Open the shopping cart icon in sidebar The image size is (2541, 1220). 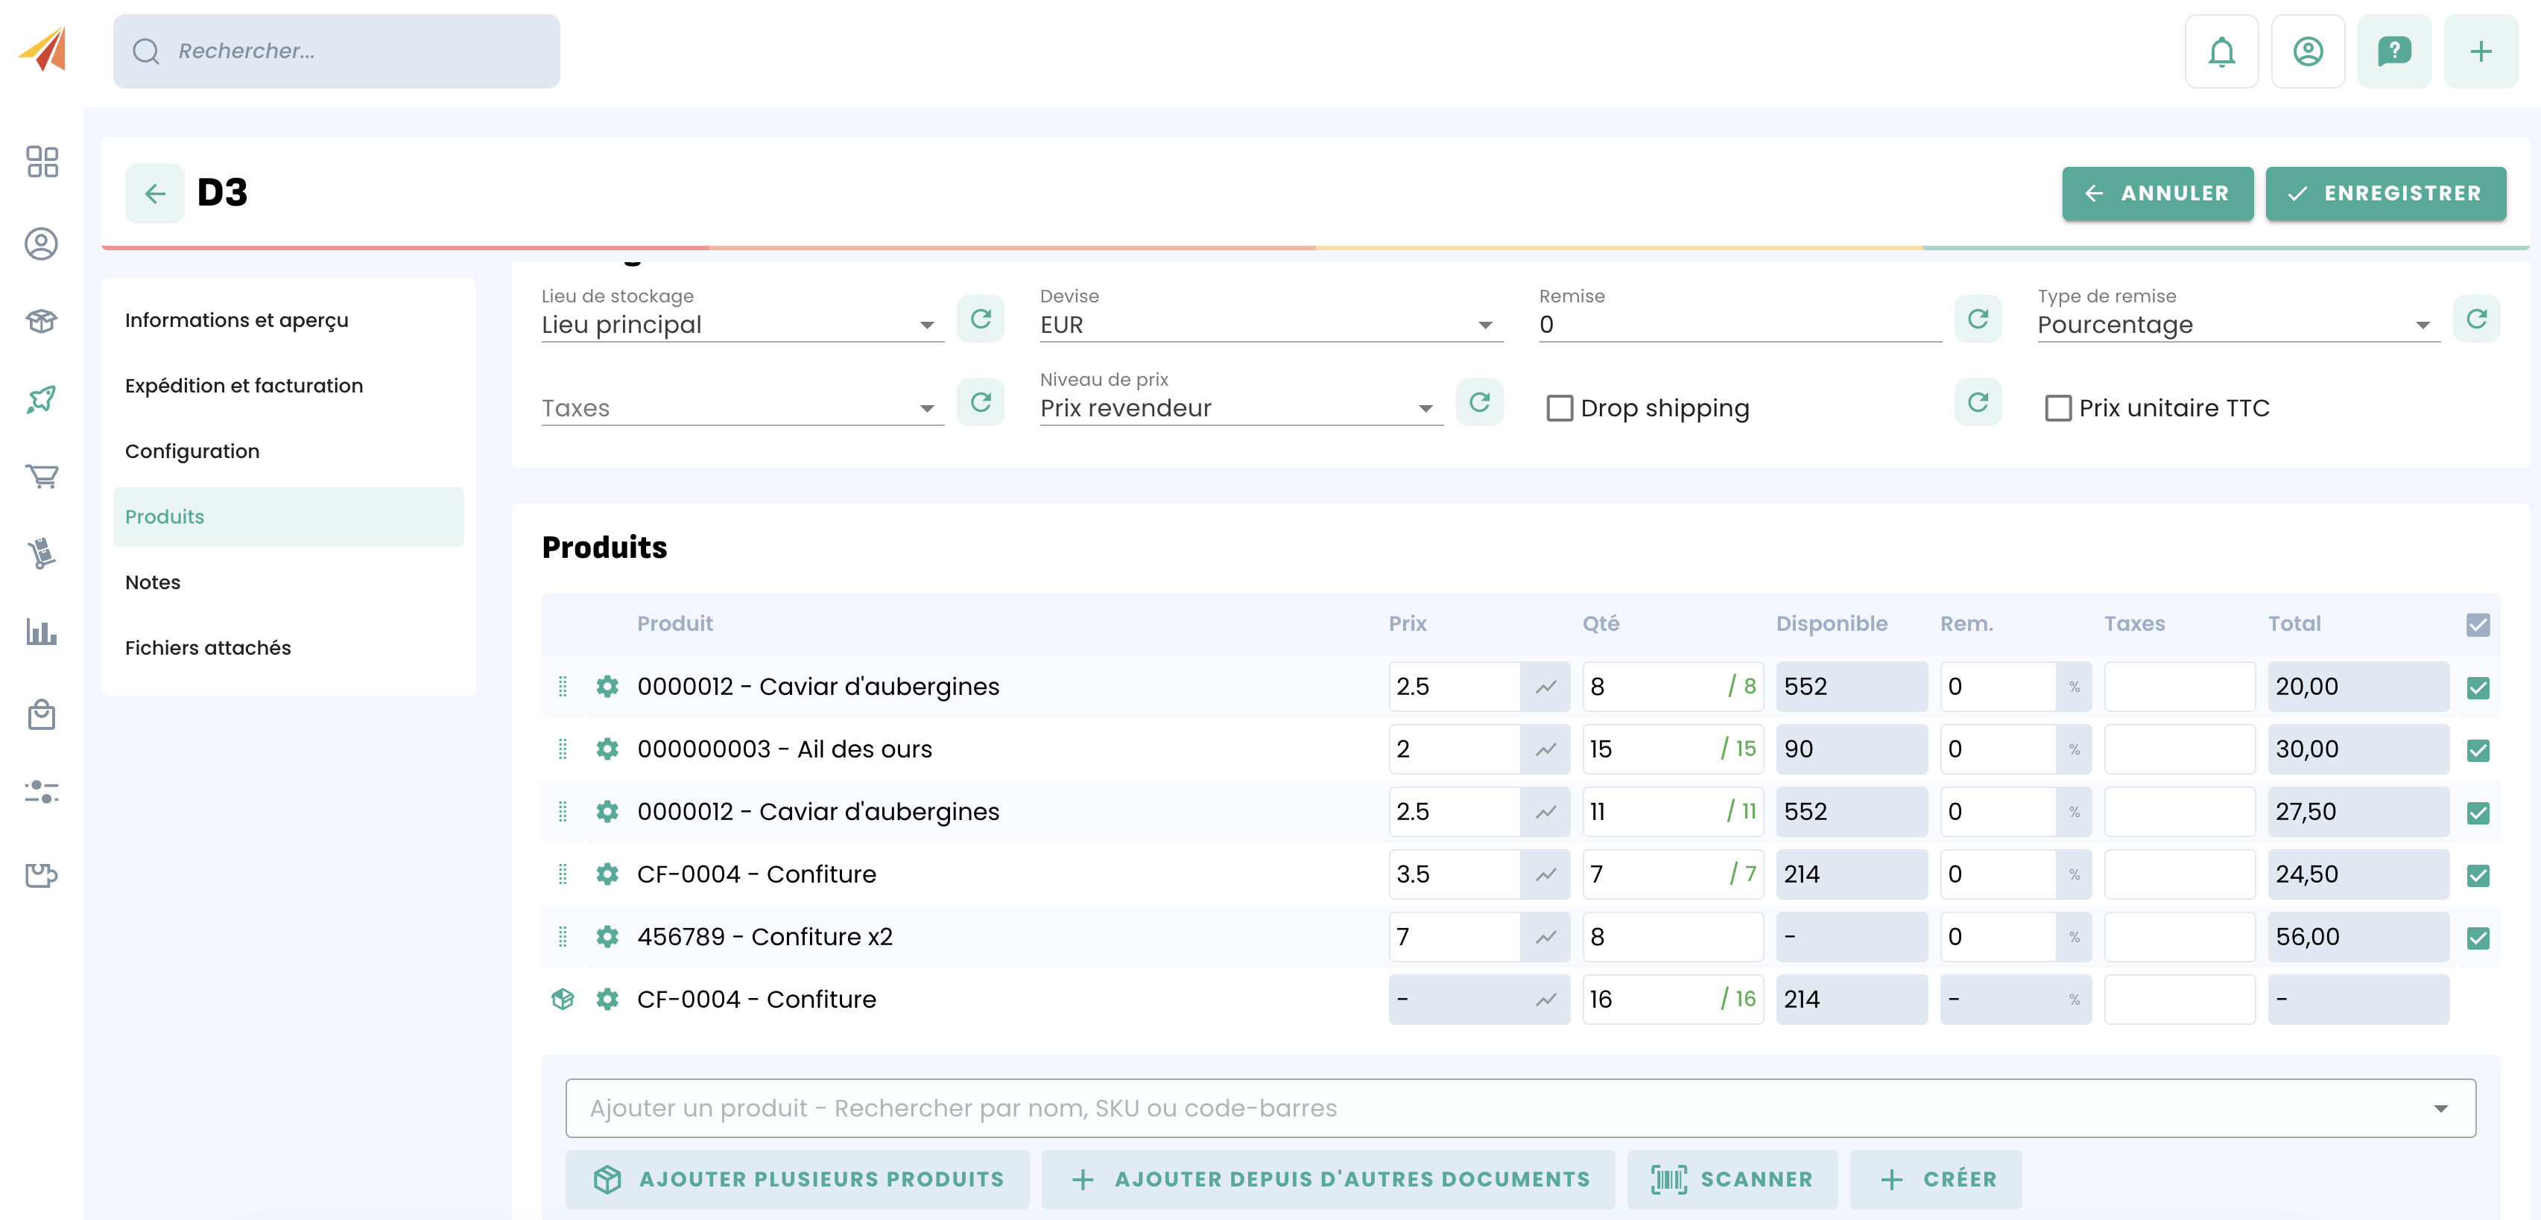point(42,477)
